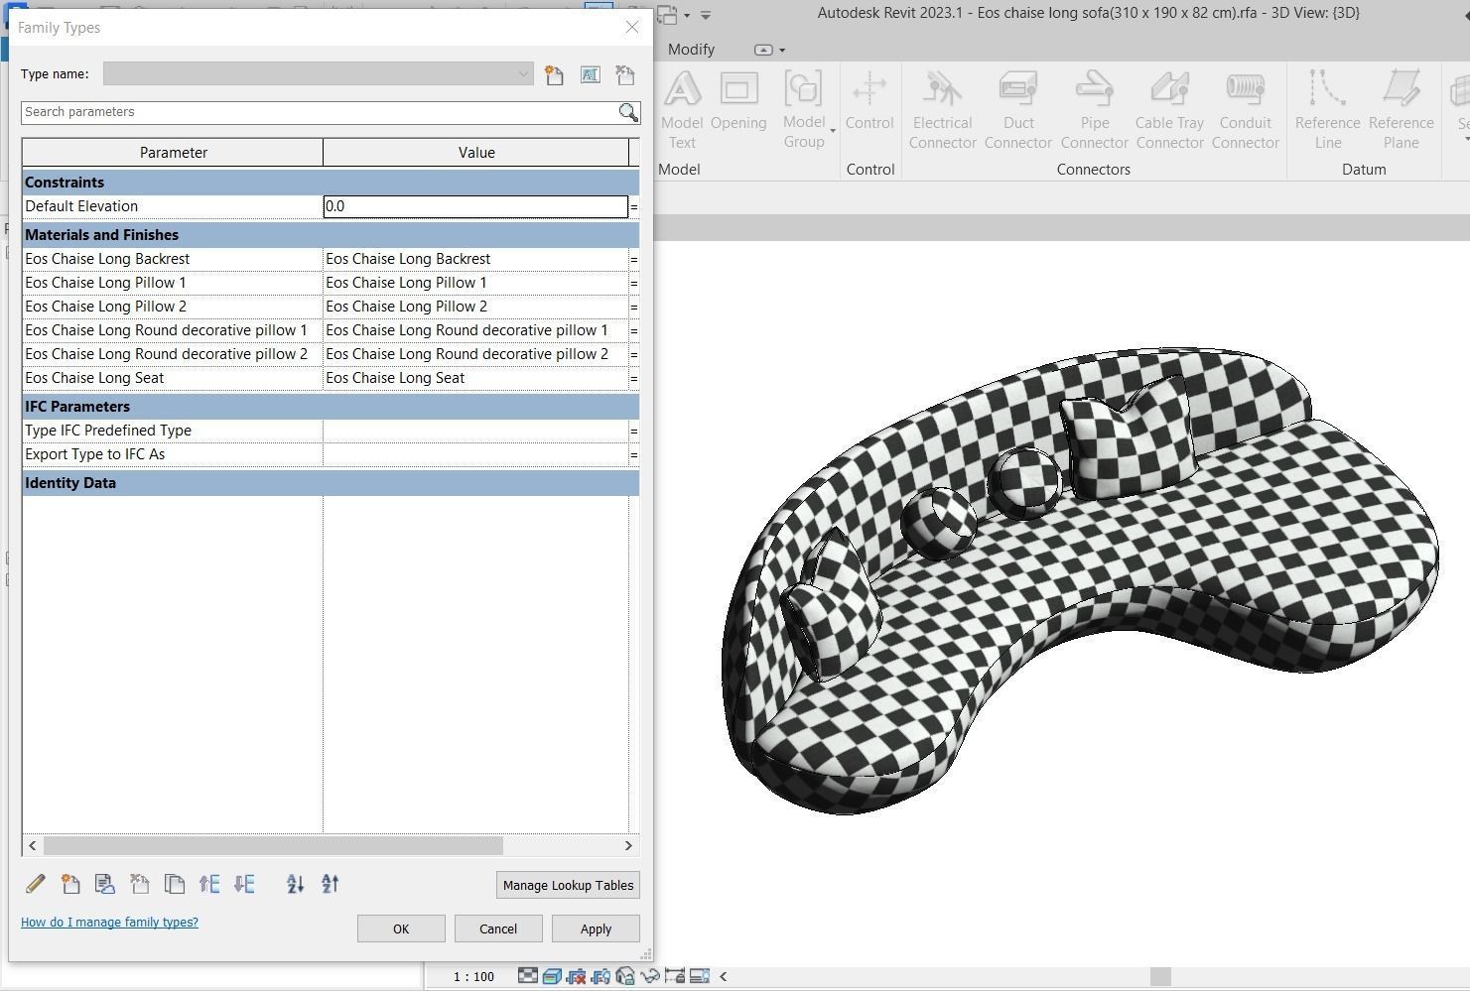Click the Reference Line tool
Screen dimensions: 1470x991
pyautogui.click(x=1327, y=109)
